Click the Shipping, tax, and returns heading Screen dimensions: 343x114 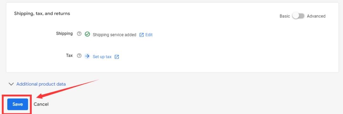tap(42, 14)
